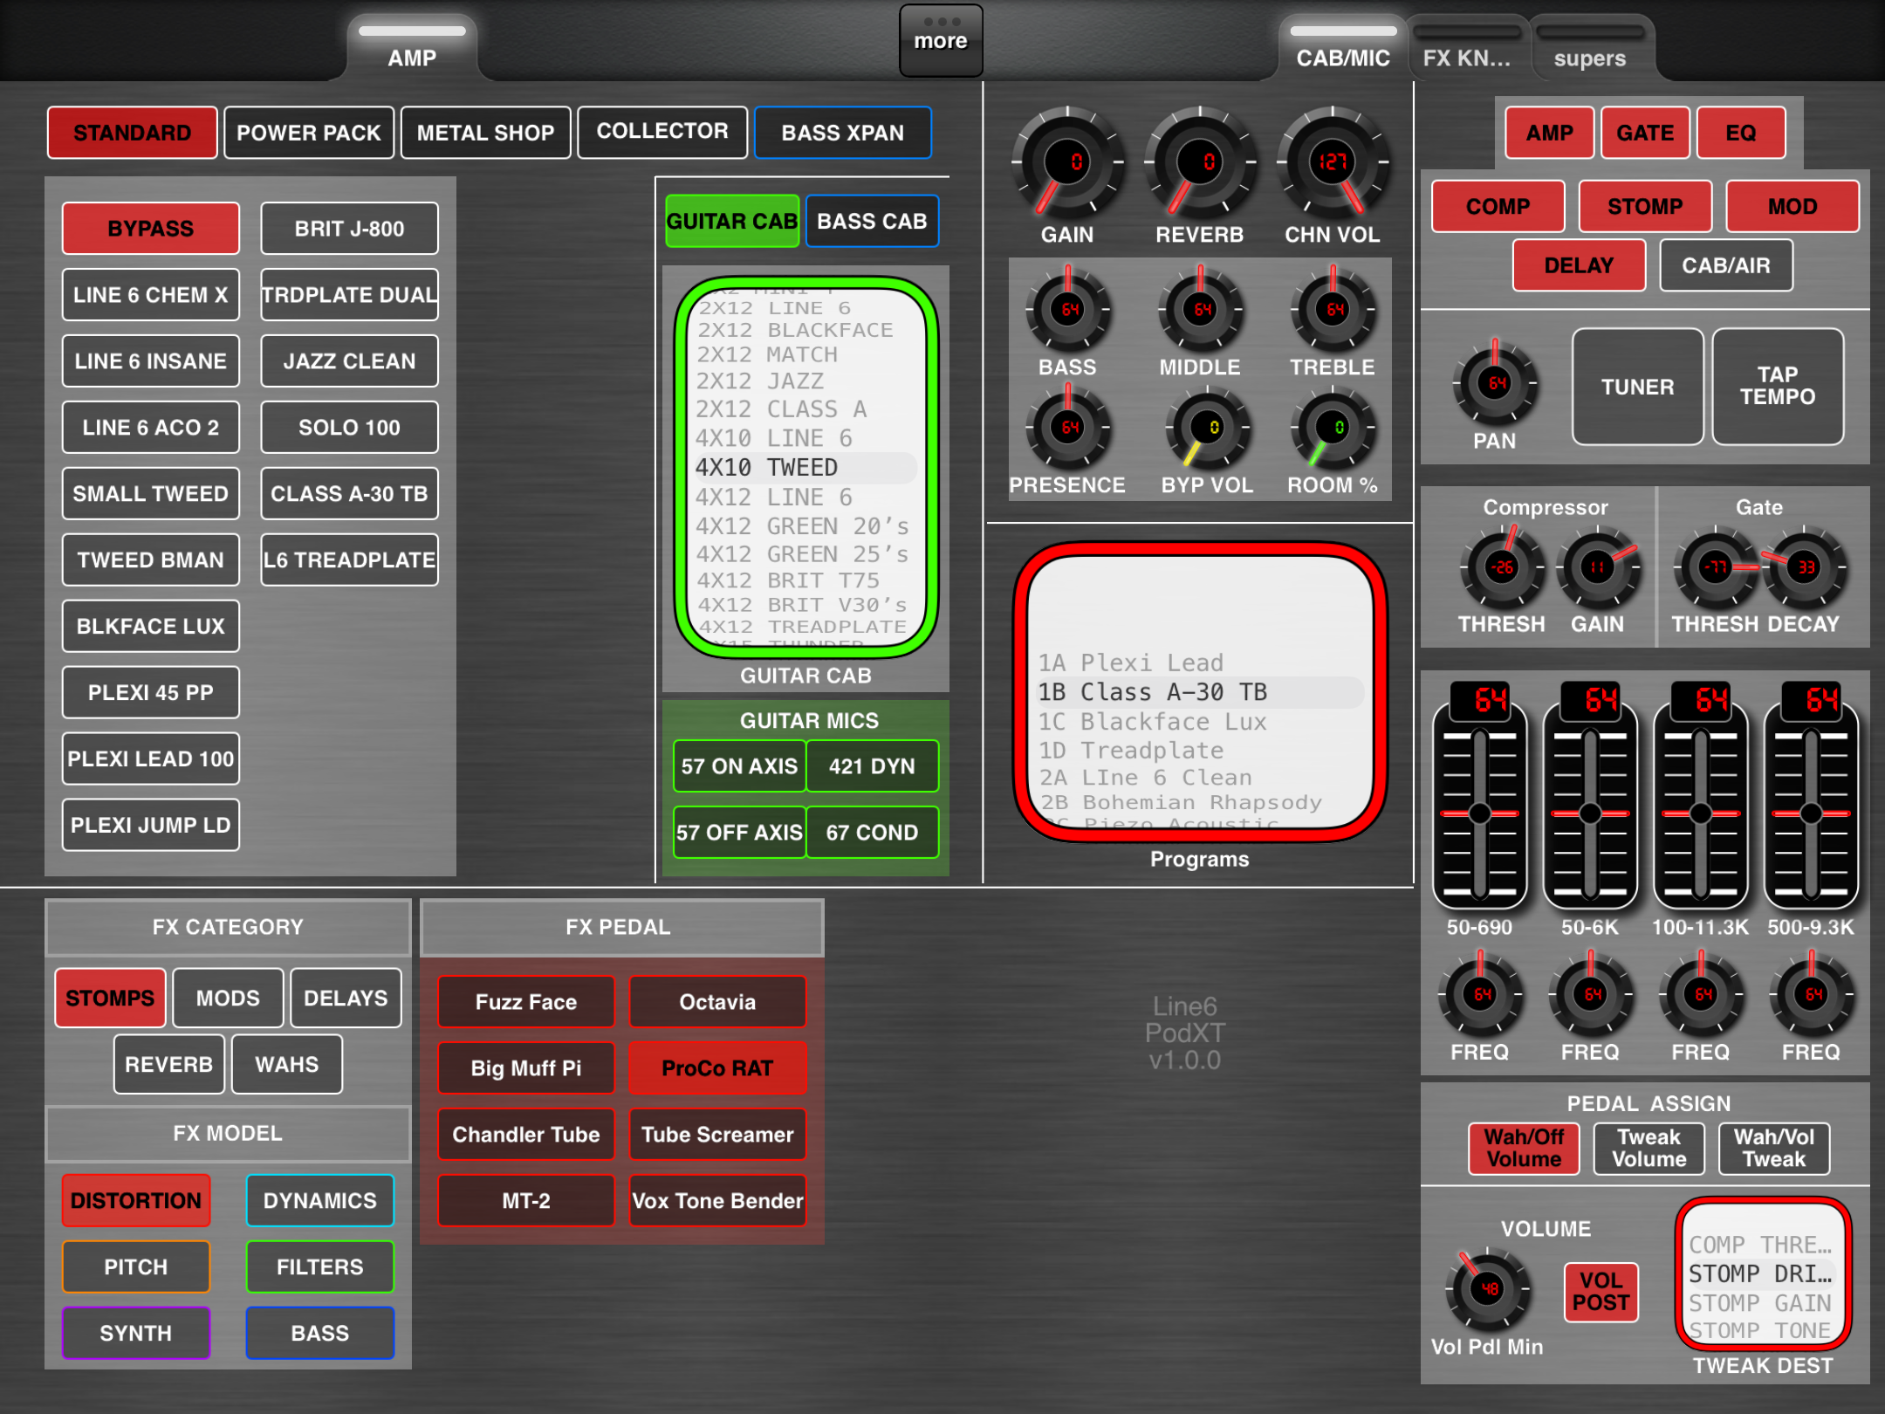Click the Gate DECAY knob
This screenshot has width=1885, height=1414.
[1805, 567]
